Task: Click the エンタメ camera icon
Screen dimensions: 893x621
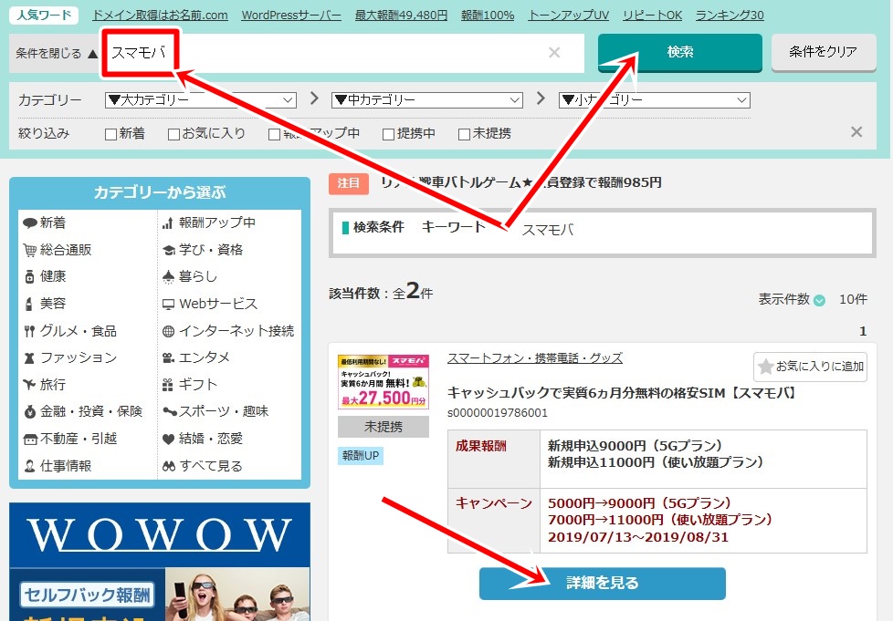Action: pos(168,357)
